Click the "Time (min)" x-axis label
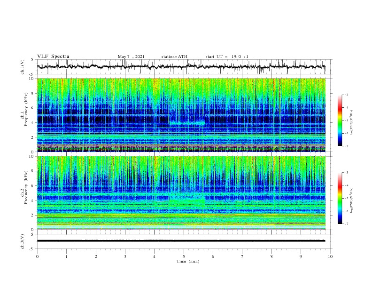This screenshot has width=372, height=288. (x=188, y=261)
